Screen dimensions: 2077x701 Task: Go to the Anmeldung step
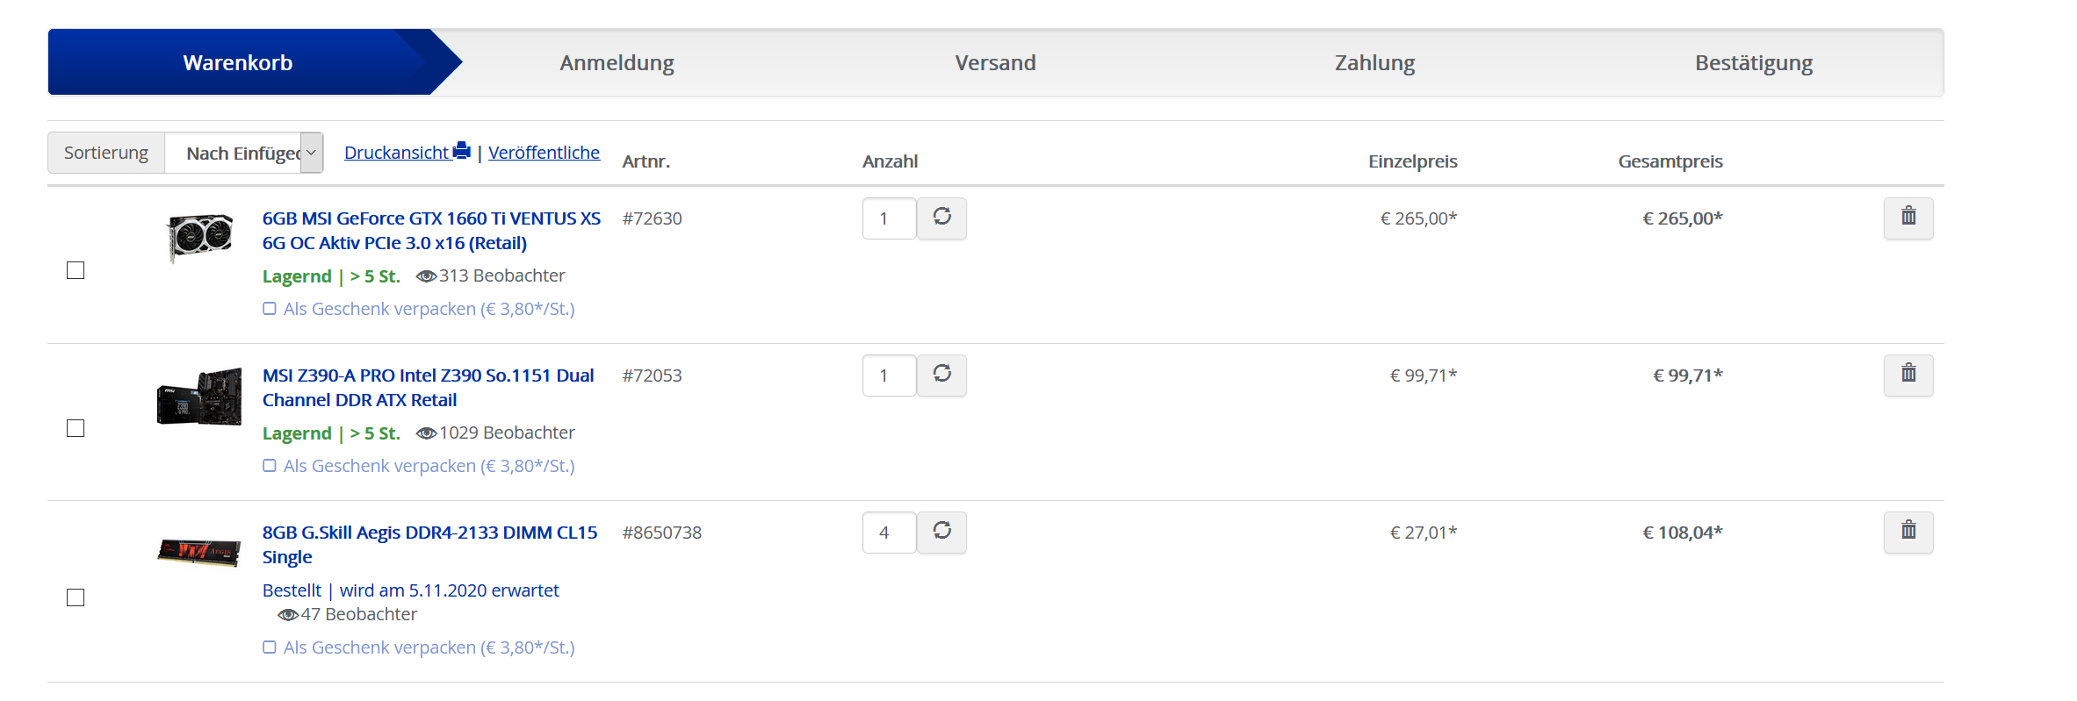pyautogui.click(x=617, y=63)
